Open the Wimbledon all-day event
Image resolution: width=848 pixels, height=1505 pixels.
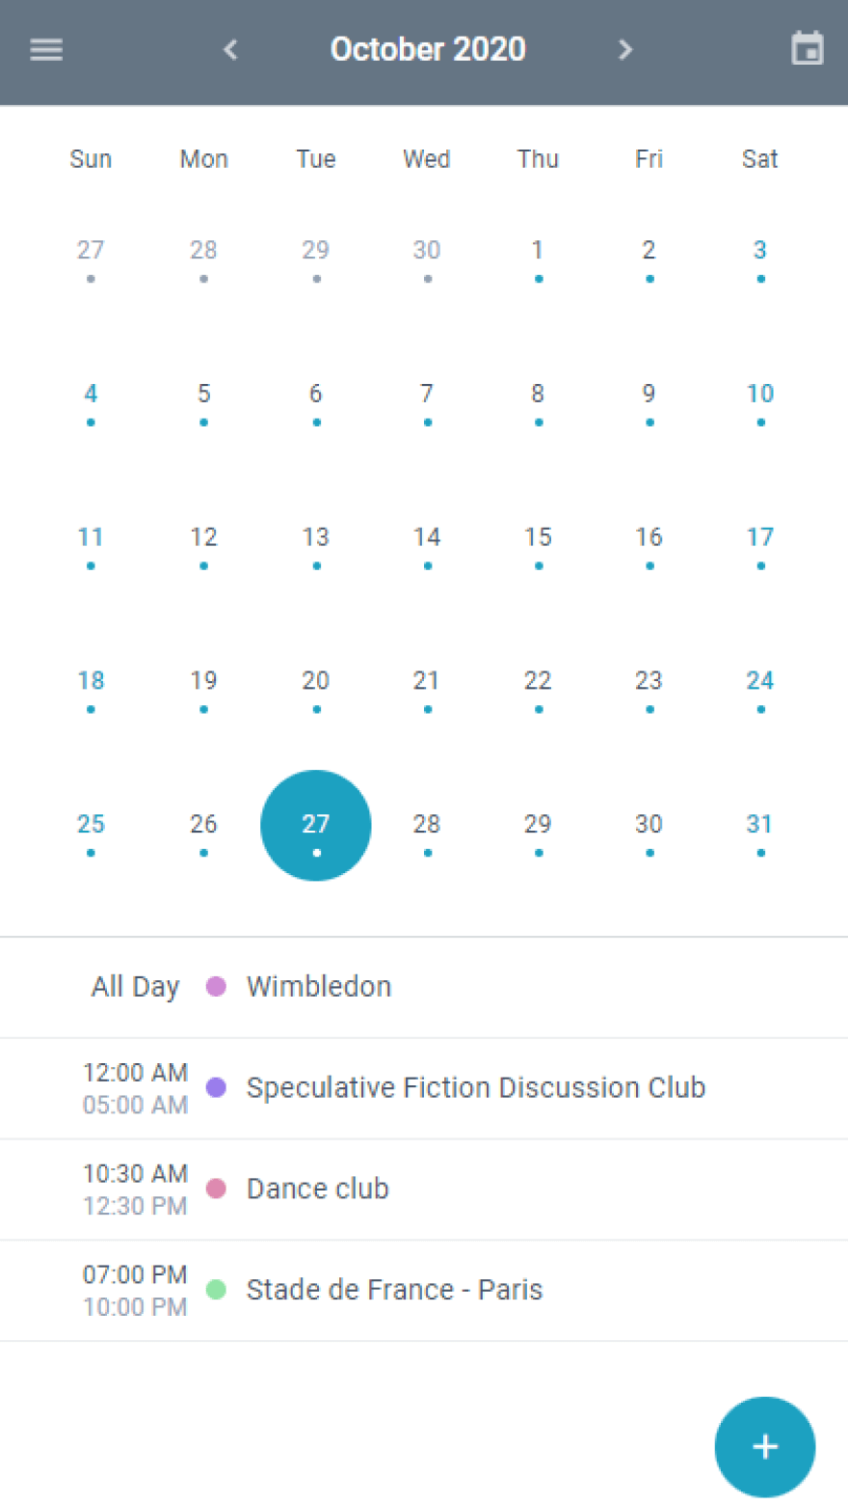[319, 986]
